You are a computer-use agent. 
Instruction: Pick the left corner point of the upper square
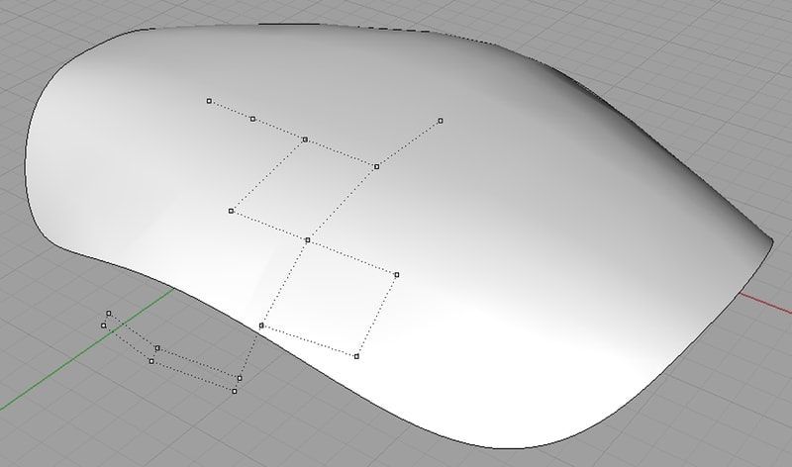232,211
